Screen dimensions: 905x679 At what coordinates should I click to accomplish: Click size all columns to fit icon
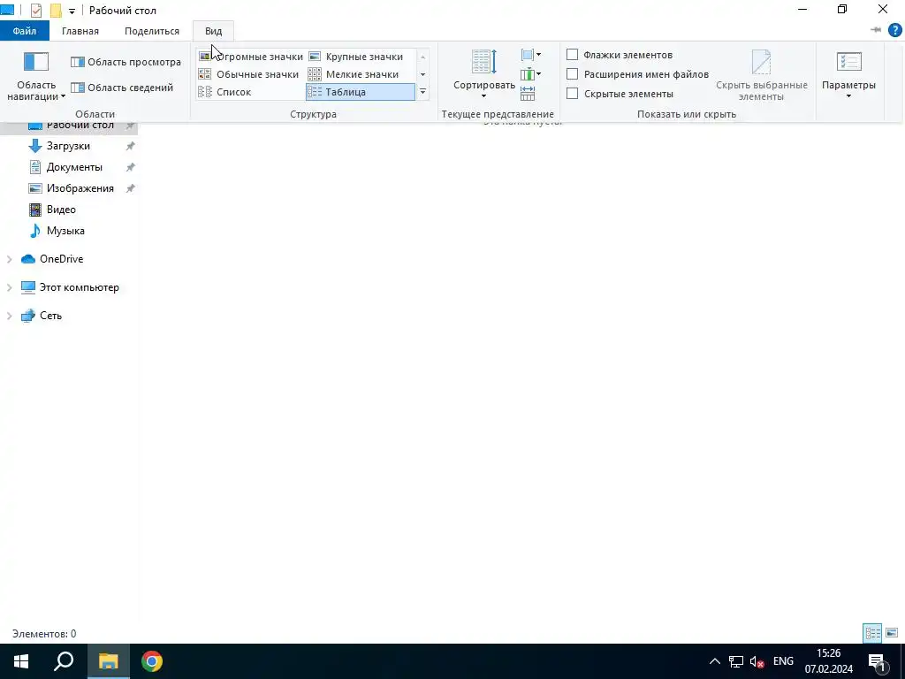pyautogui.click(x=528, y=93)
